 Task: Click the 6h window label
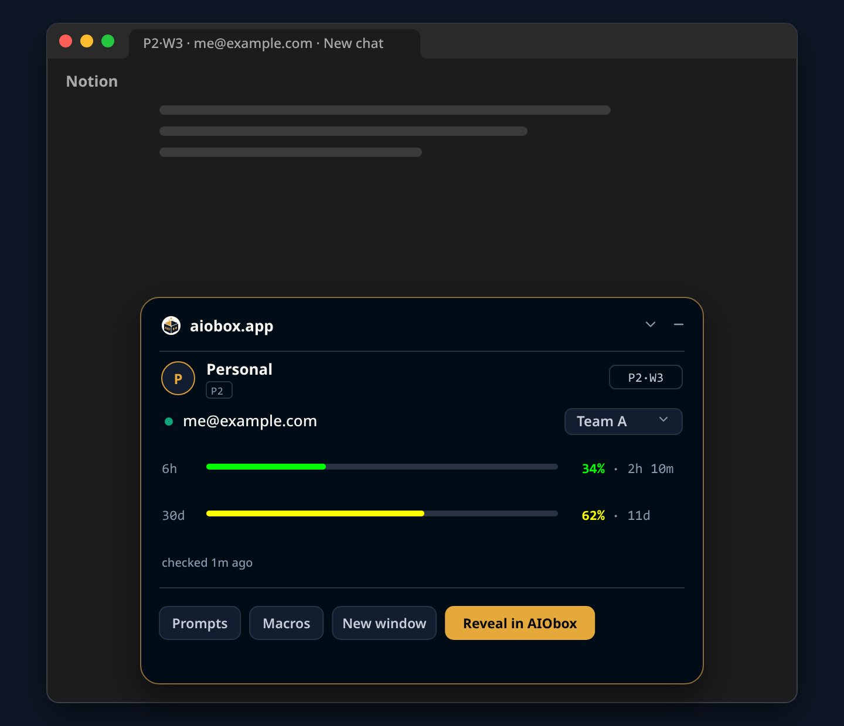(x=169, y=468)
